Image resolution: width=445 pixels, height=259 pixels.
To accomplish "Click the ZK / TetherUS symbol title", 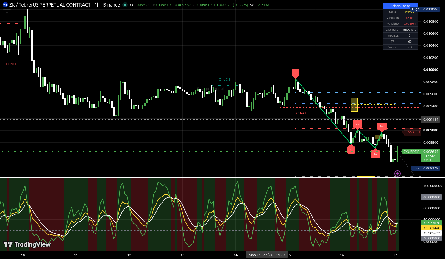I will click(50, 5).
